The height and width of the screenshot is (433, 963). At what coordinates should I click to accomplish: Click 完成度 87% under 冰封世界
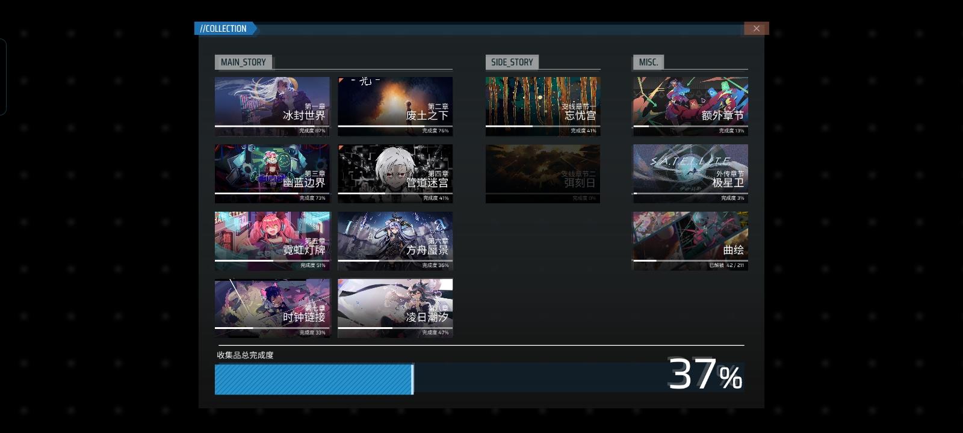point(312,131)
